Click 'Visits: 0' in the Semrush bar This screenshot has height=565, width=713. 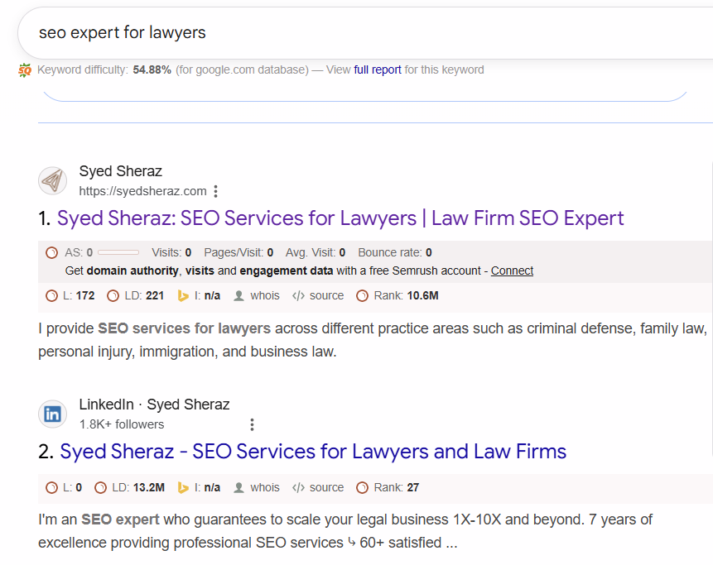coord(171,252)
